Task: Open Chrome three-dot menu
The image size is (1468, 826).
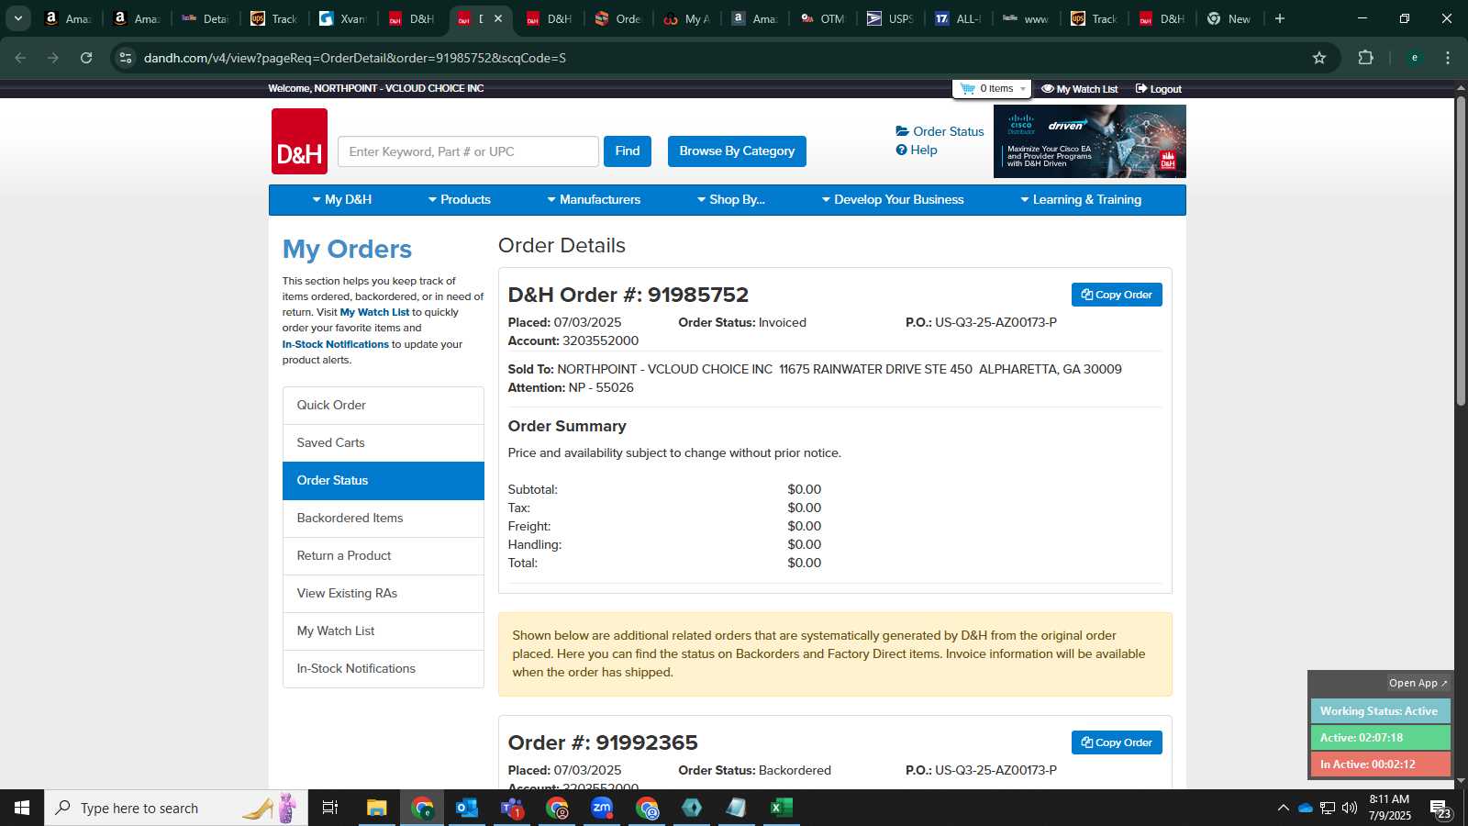Action: click(1448, 58)
